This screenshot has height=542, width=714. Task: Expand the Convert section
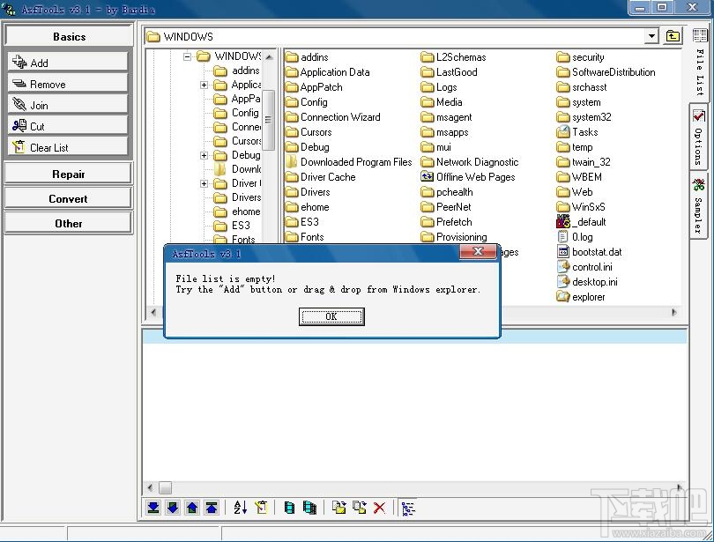click(x=68, y=198)
